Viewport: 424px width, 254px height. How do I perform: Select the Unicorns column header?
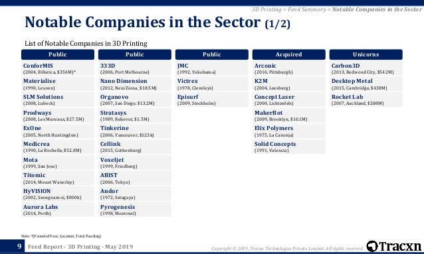point(366,54)
